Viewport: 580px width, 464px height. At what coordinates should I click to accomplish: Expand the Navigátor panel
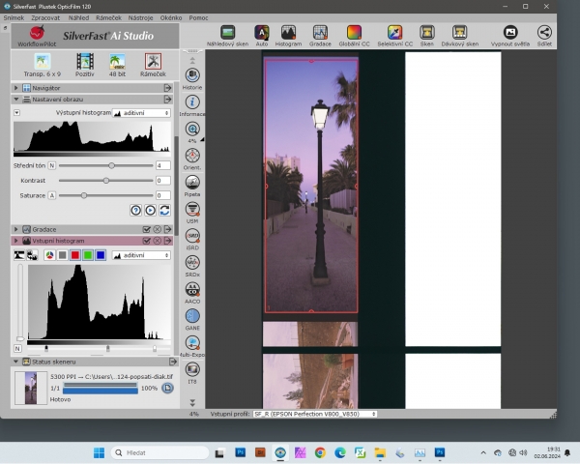click(15, 88)
